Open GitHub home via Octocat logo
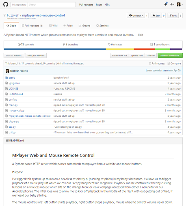This screenshot has width=186, height=206. click(6, 4)
